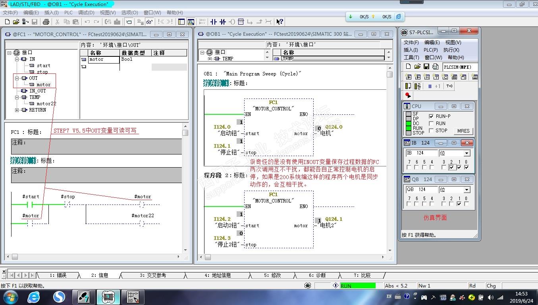Image resolution: width=538 pixels, height=305 pixels.
Task: Open the IB 124 format dropdown
Action: pyautogui.click(x=467, y=153)
